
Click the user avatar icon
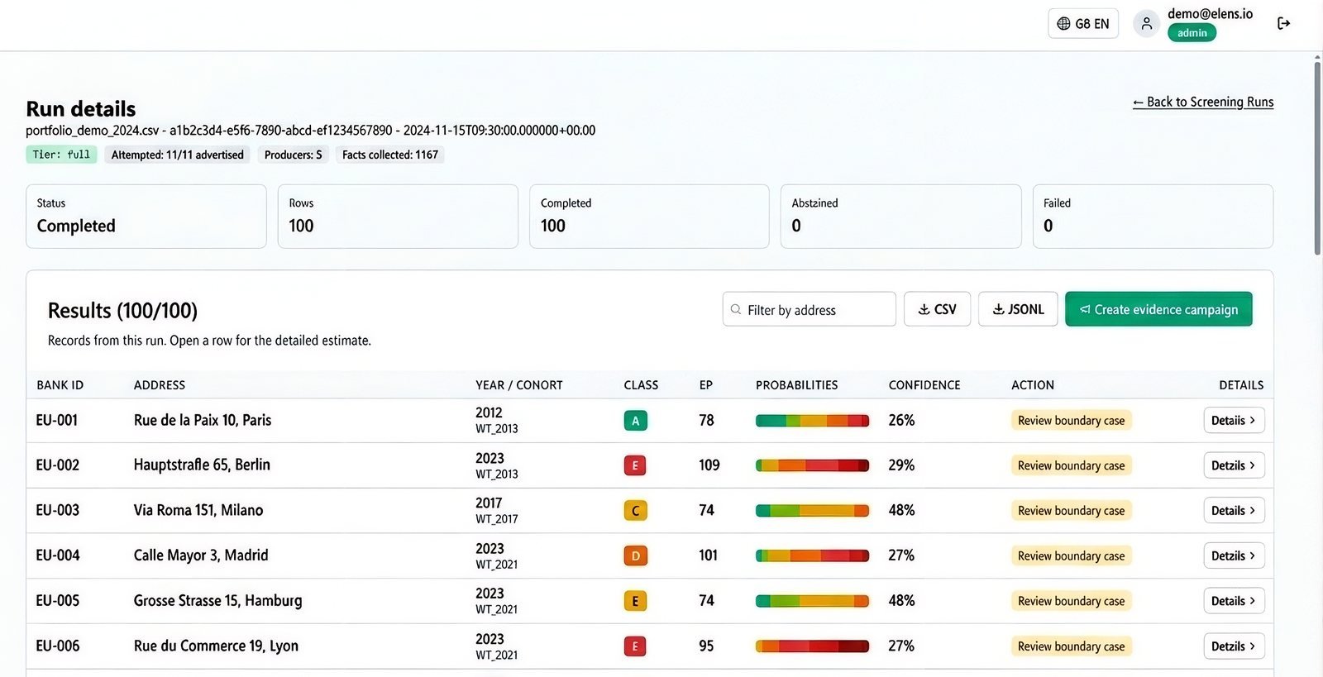[x=1146, y=23]
